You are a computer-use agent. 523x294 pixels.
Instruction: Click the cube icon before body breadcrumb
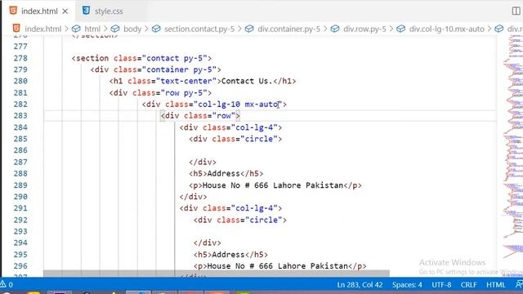(115, 29)
